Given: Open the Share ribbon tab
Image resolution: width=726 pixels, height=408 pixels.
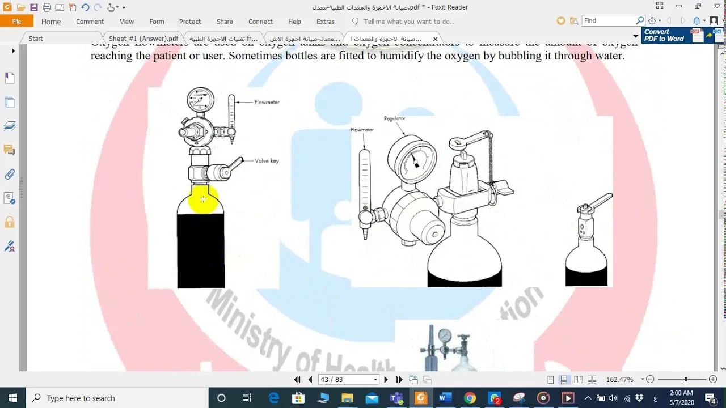Looking at the screenshot, I should [225, 22].
